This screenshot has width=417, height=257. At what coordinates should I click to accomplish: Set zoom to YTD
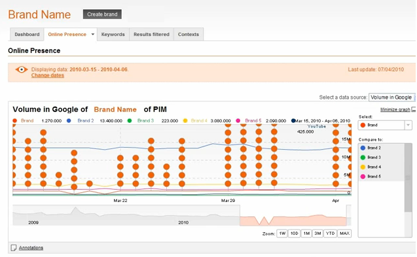[331, 233]
